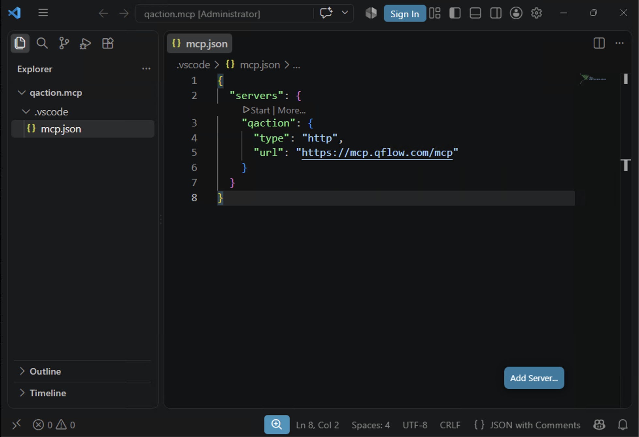Change encoding via UTF-8
639x437 pixels.
(415, 425)
